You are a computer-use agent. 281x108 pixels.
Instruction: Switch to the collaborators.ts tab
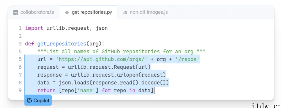pos(34,12)
